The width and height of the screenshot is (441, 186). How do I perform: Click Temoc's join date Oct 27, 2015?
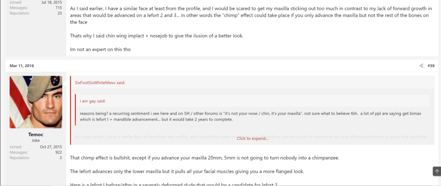51,147
